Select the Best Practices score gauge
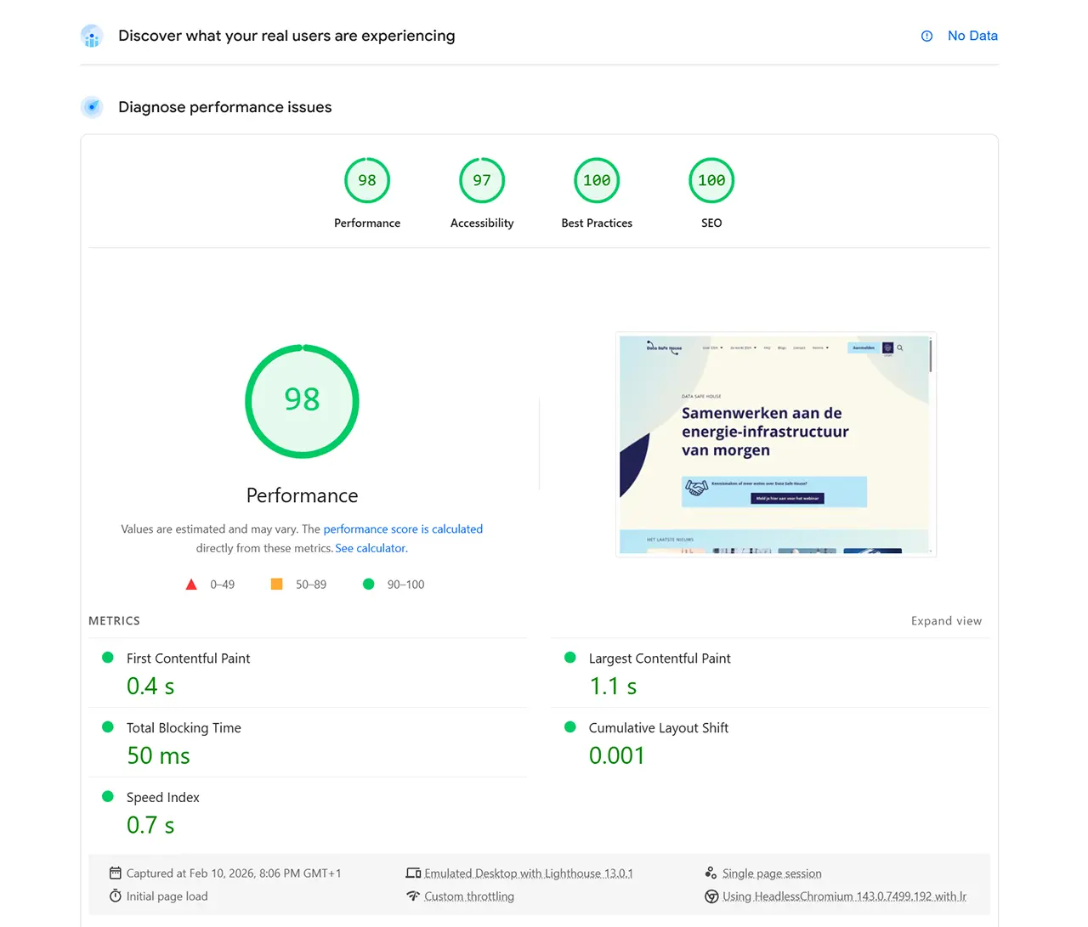Image resolution: width=1088 pixels, height=927 pixels. 597,180
